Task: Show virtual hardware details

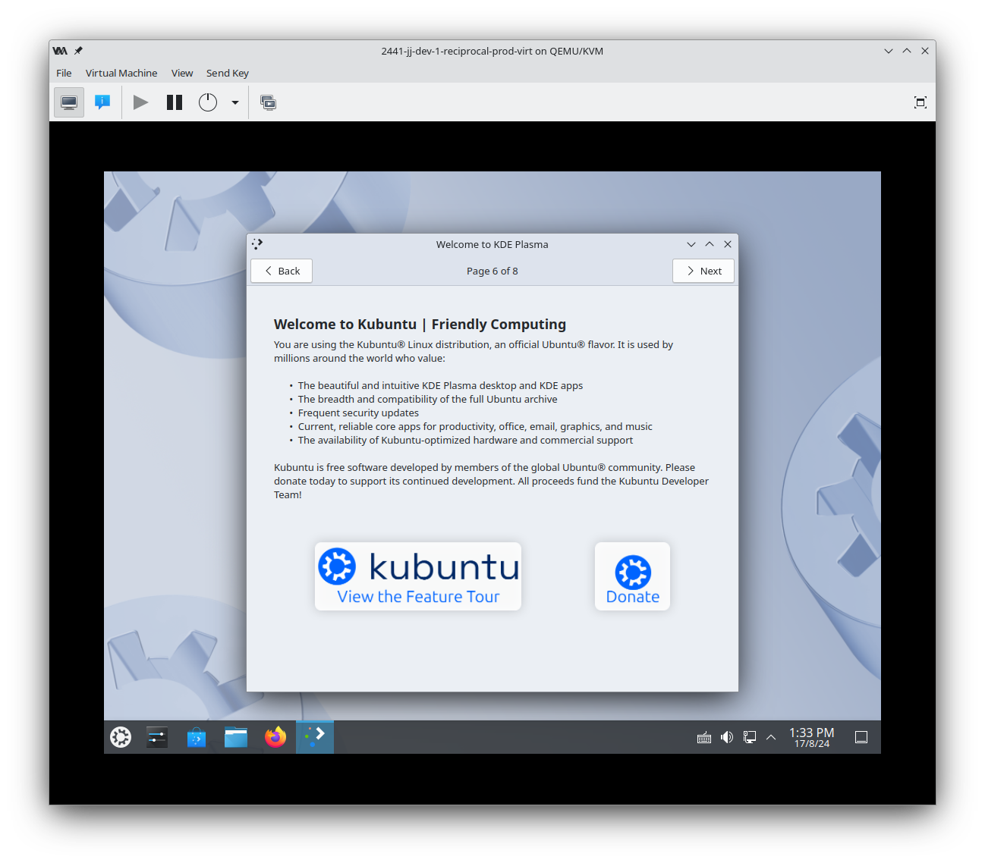Action: (102, 102)
